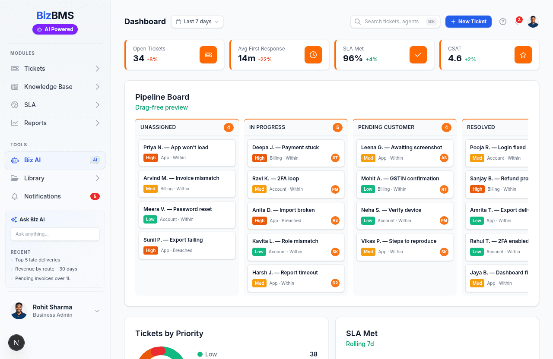Click the Avg First Response clock icon

coord(313,55)
